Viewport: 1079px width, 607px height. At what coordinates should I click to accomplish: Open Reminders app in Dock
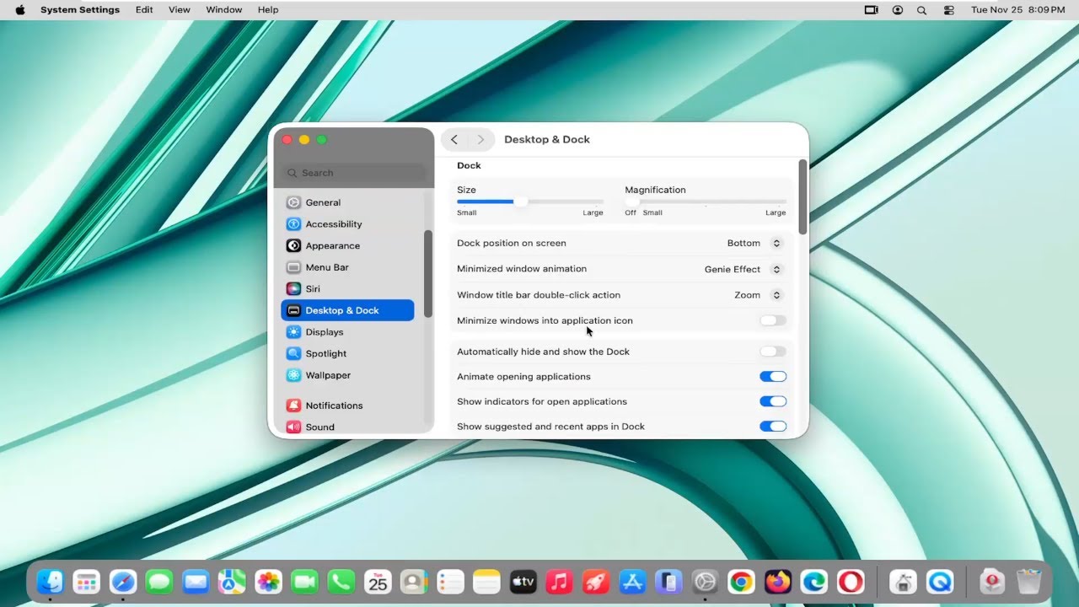[451, 582]
